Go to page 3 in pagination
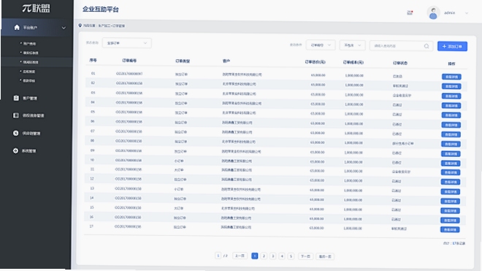This screenshot has height=271, width=482. tap(272, 256)
